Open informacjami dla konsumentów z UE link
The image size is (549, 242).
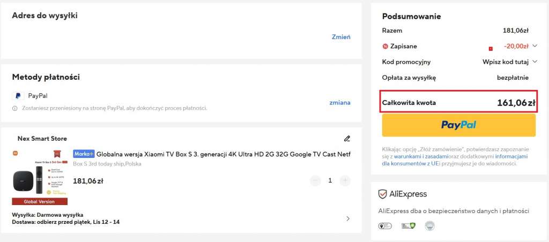(455, 160)
